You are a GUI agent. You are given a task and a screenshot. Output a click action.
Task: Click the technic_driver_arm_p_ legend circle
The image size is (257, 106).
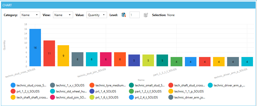pos(210,85)
